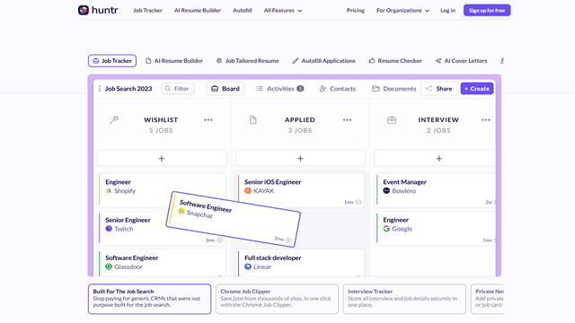
Task: Add a job with the Wishlist plus button
Action: click(162, 159)
